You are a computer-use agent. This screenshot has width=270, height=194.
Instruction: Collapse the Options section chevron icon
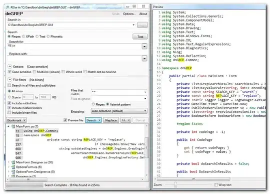coord(10,67)
